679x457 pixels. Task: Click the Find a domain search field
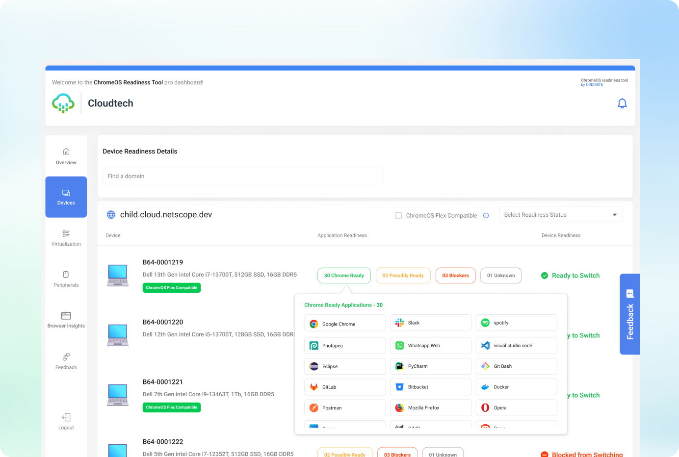[242, 176]
